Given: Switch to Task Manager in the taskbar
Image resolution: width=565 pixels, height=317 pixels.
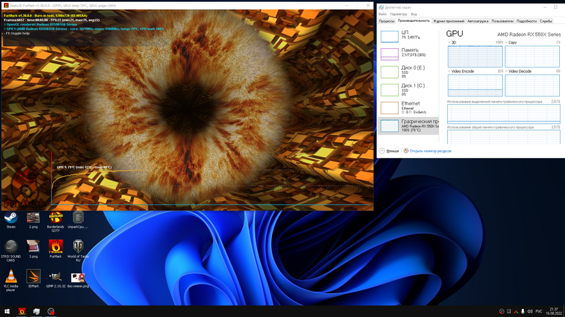Looking at the screenshot, I should pos(36,311).
